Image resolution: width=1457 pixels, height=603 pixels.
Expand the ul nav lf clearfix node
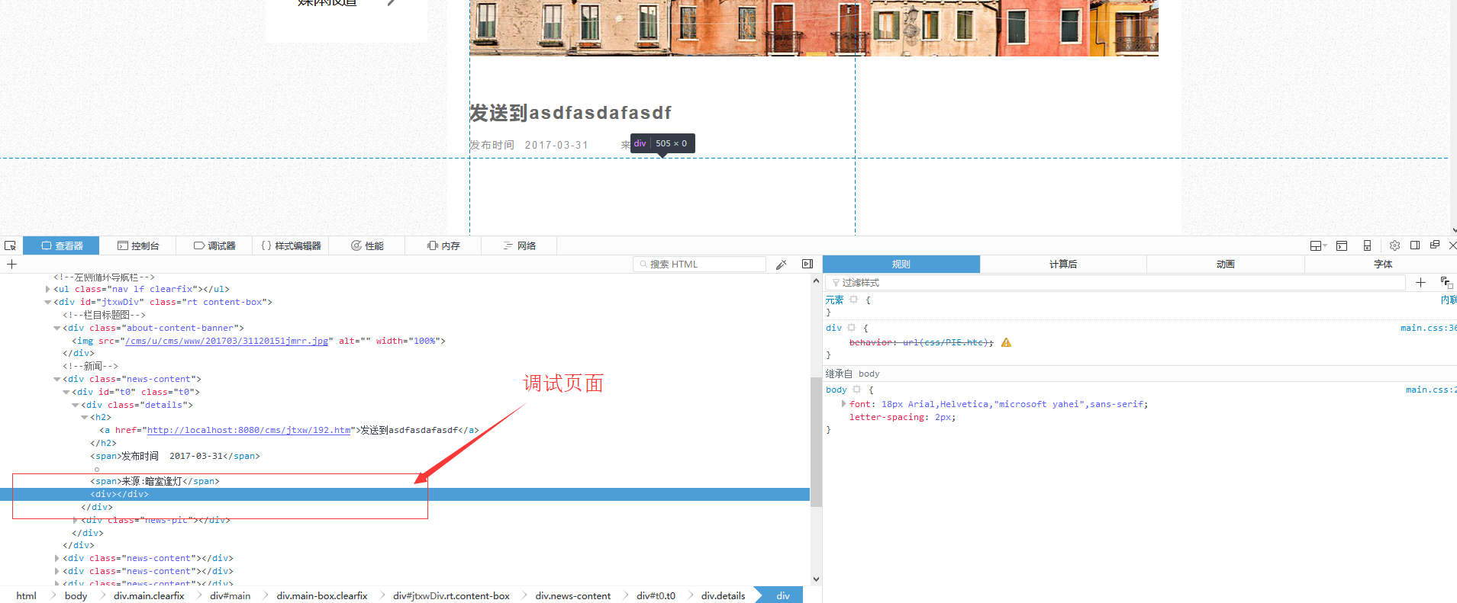pos(47,289)
